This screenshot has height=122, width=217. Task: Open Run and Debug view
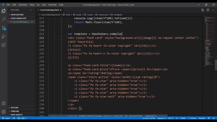tap(4, 36)
